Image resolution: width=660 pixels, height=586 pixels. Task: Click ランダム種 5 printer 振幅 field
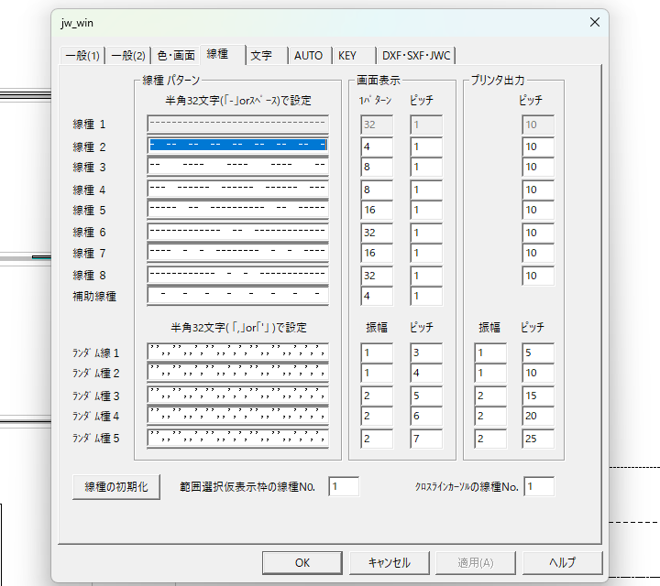490,439
